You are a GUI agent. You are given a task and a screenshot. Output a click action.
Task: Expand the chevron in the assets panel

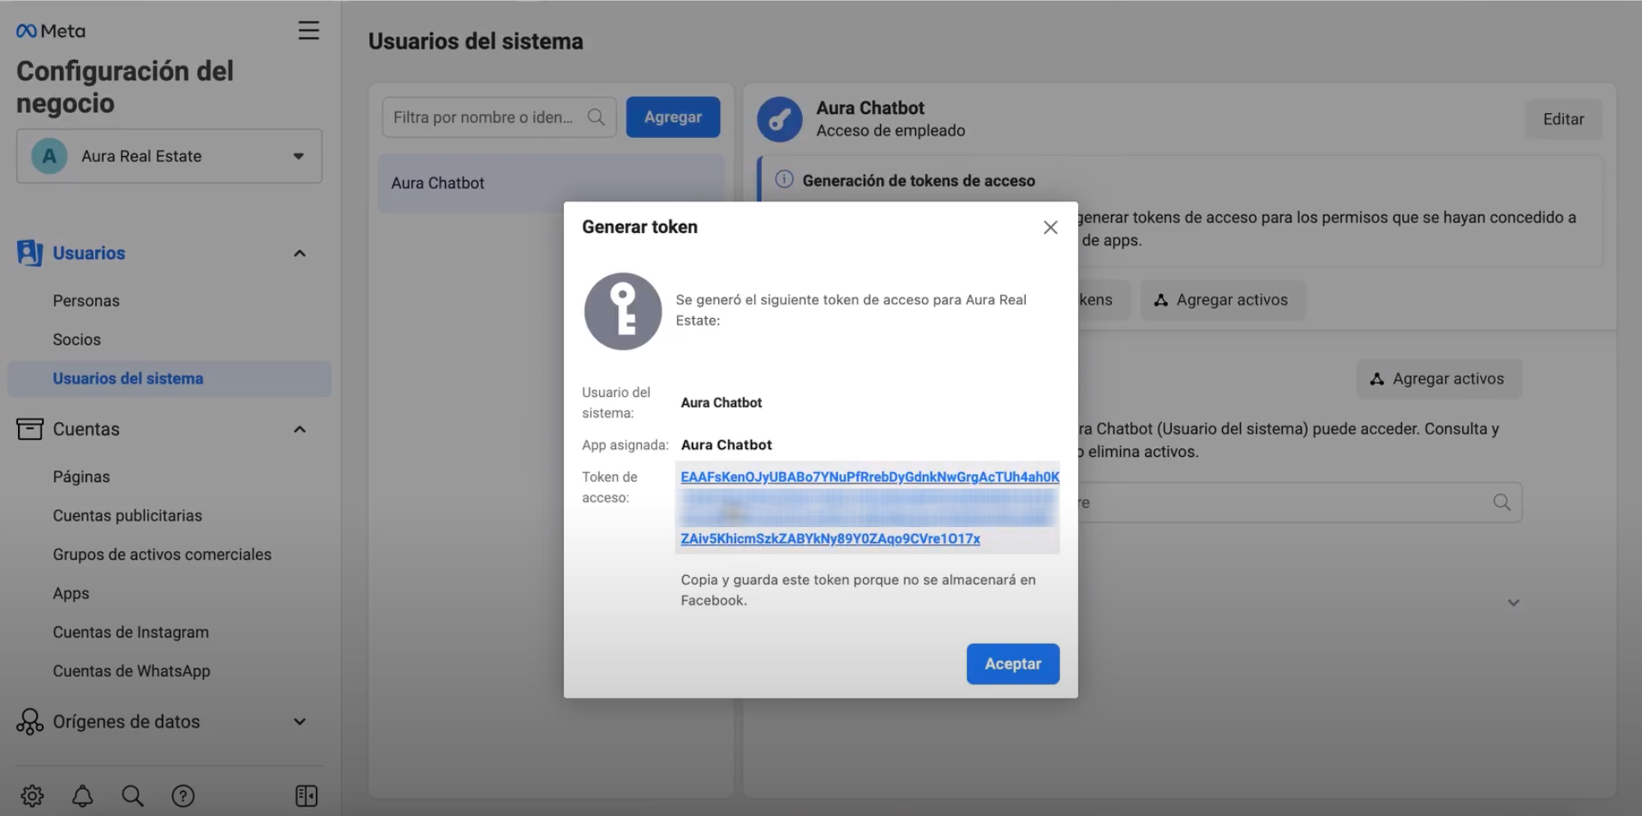tap(1513, 603)
